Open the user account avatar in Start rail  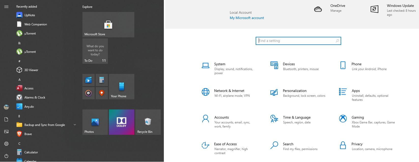6,107
